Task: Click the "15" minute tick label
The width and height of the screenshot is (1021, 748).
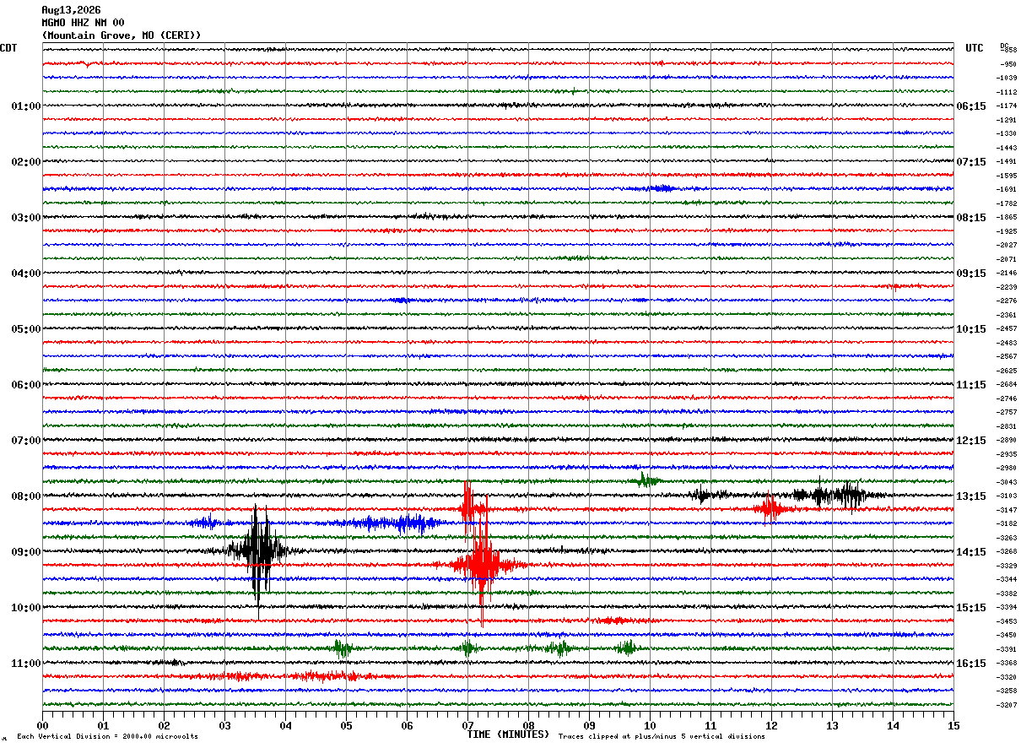Action: tap(953, 725)
